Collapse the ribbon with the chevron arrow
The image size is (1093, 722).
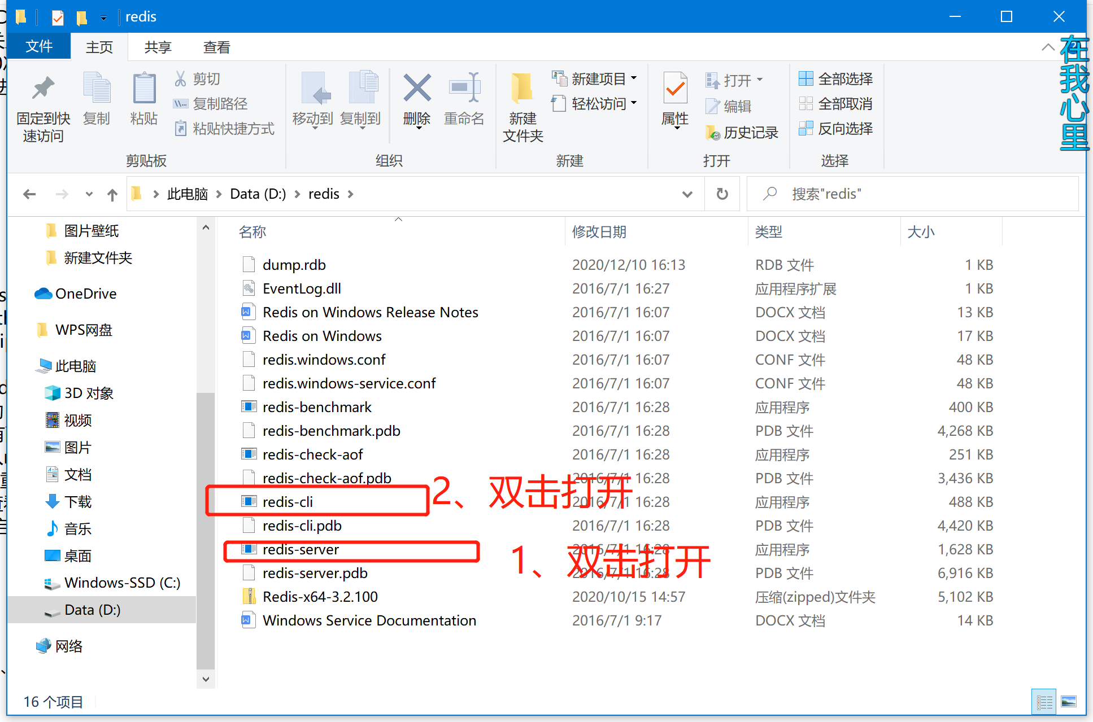click(1048, 47)
